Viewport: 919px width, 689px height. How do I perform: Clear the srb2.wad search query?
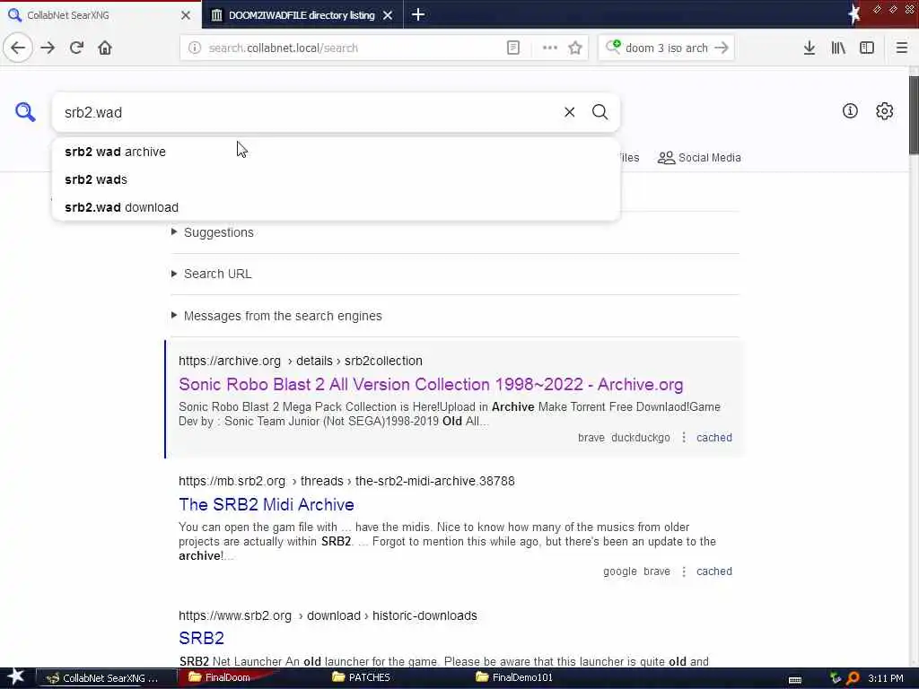[570, 112]
